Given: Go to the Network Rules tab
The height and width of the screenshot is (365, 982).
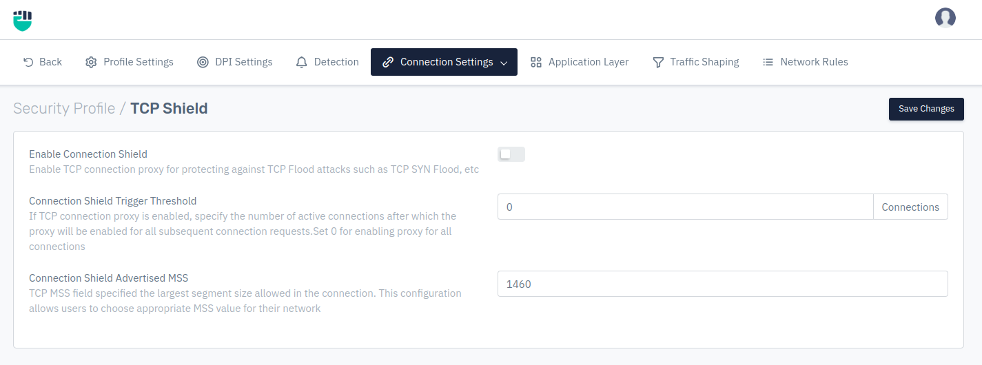Looking at the screenshot, I should coord(805,62).
